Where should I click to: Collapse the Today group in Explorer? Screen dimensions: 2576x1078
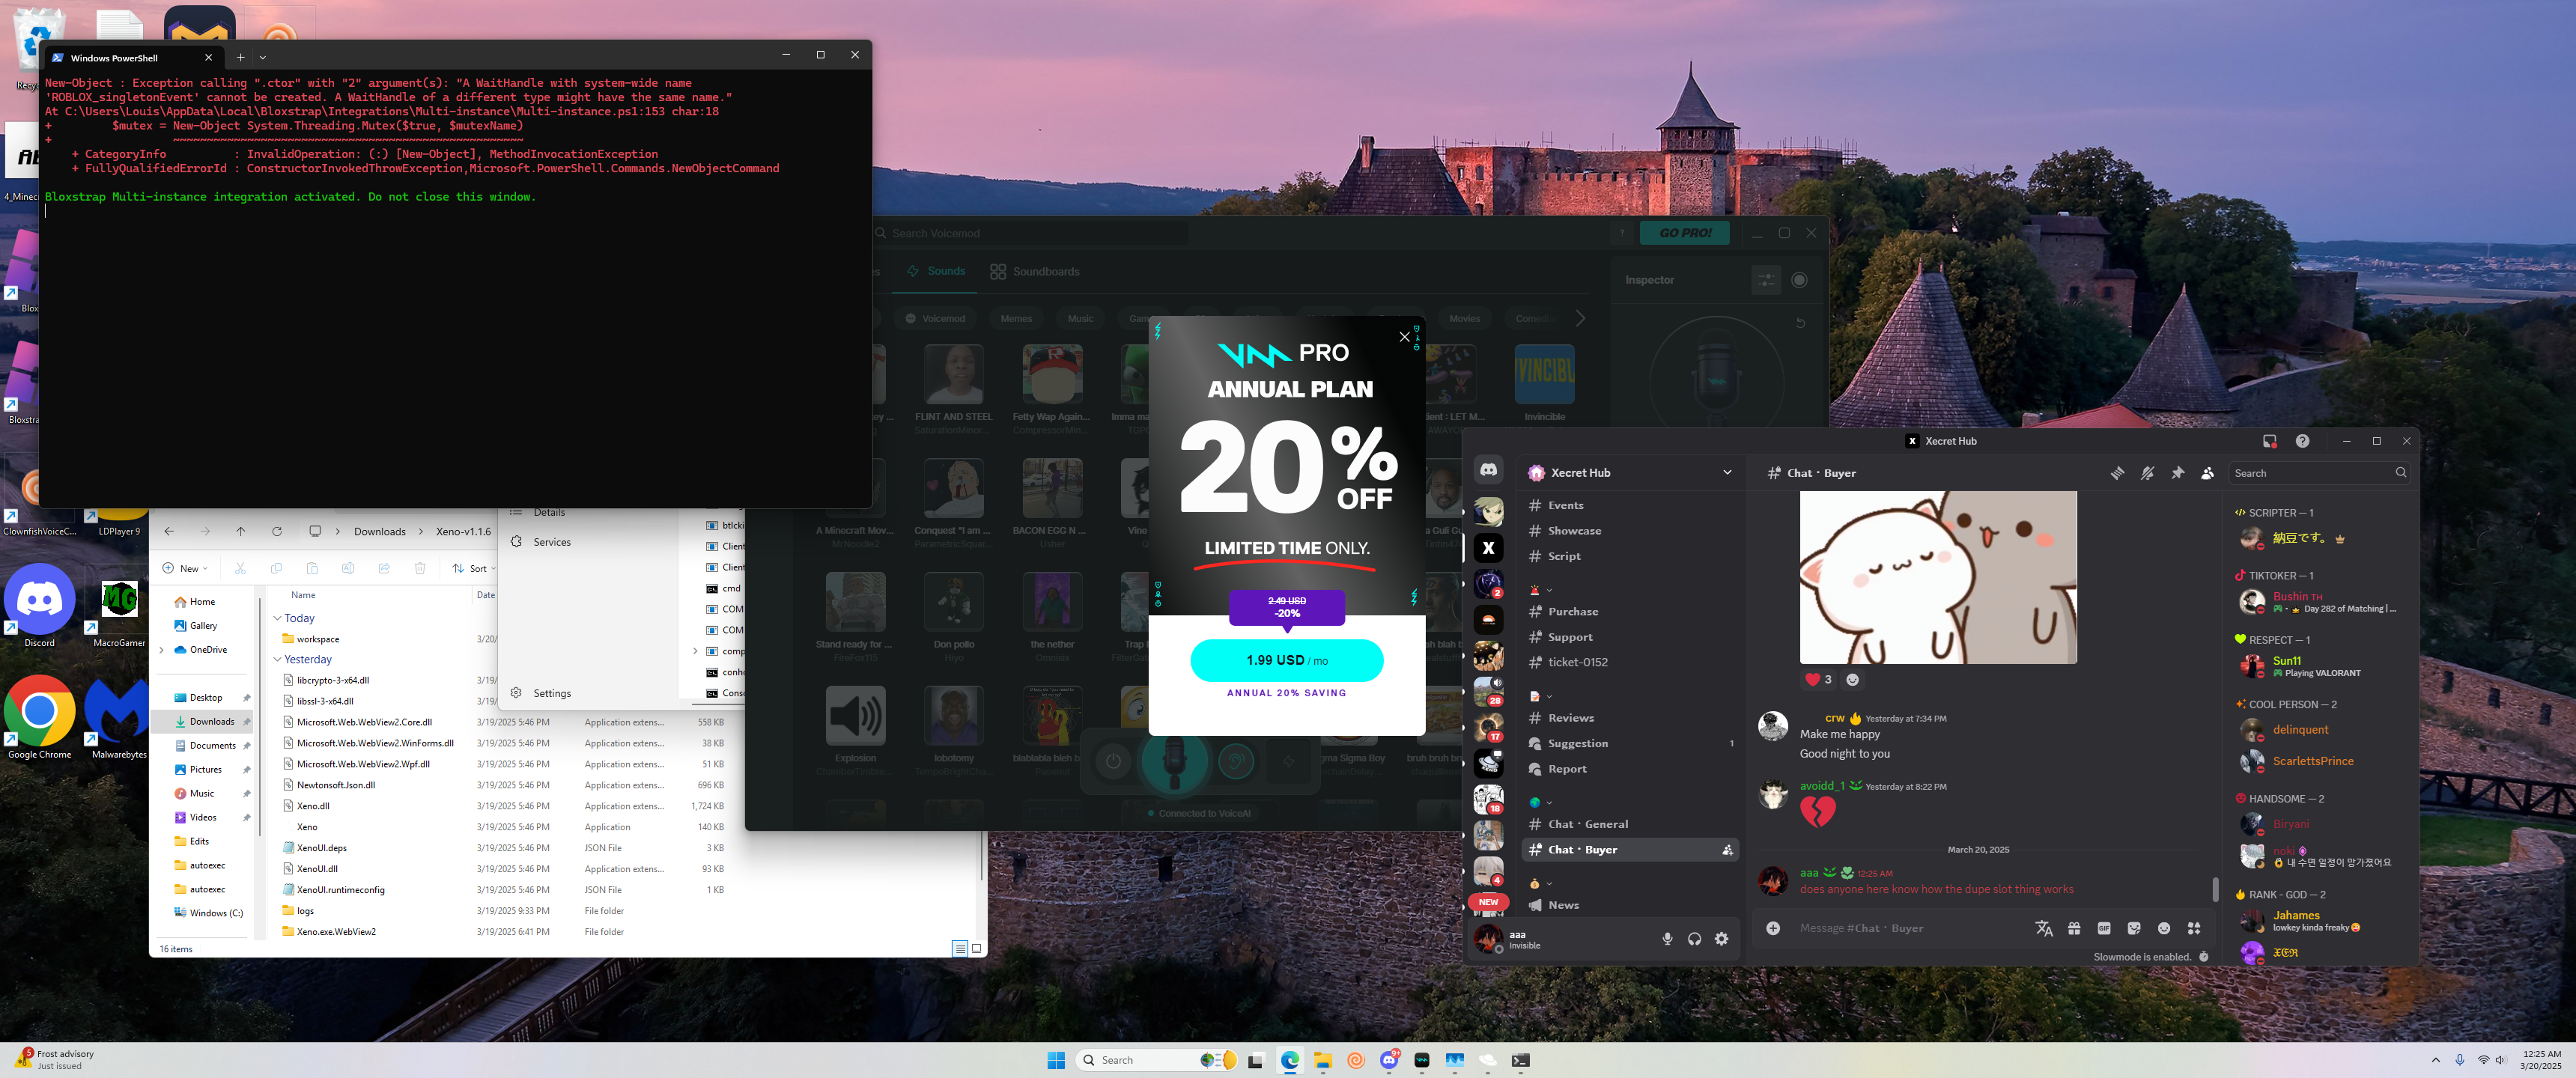point(277,618)
